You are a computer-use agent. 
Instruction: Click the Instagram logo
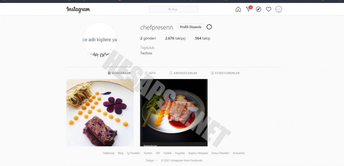(78, 9)
